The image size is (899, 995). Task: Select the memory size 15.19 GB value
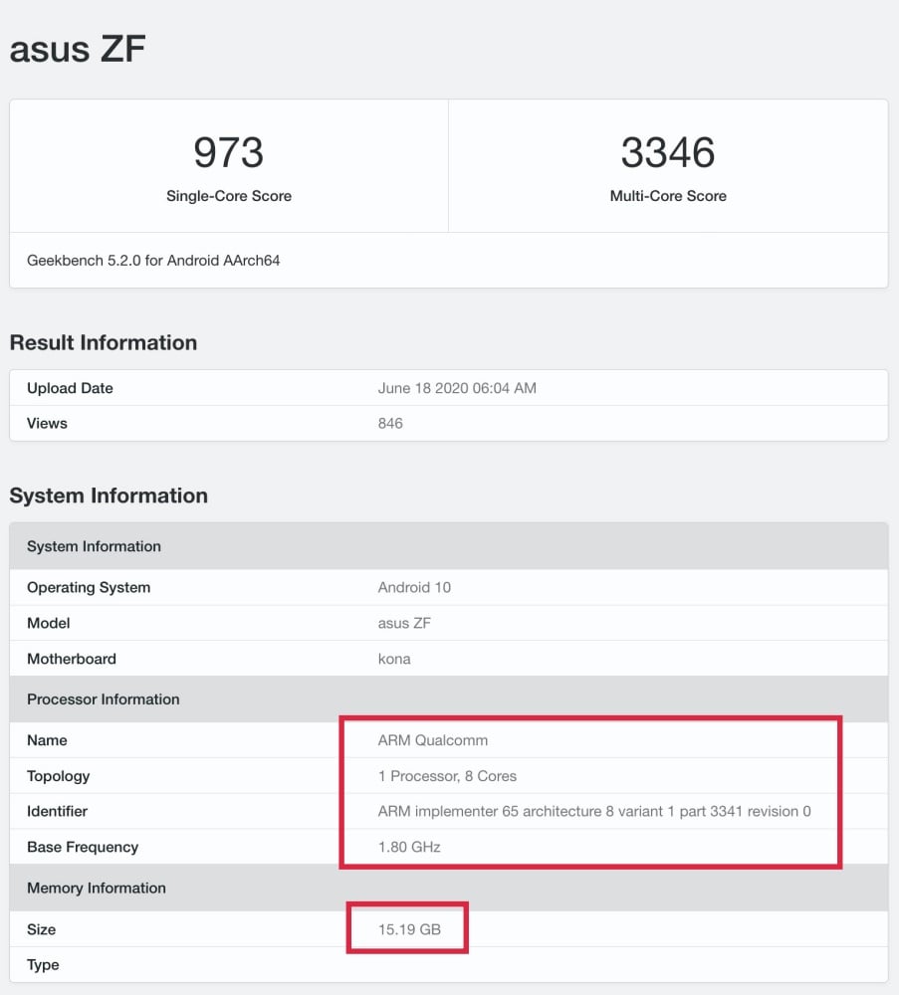[x=408, y=929]
